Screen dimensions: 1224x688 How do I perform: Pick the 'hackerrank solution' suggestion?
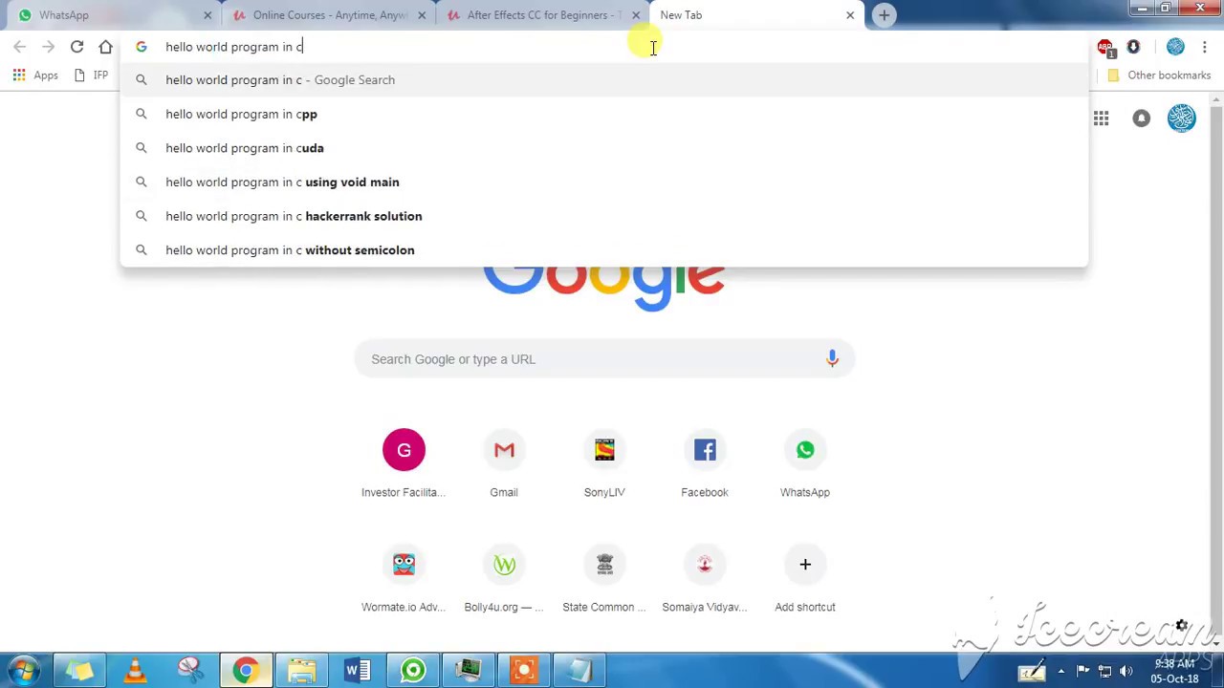(604, 216)
